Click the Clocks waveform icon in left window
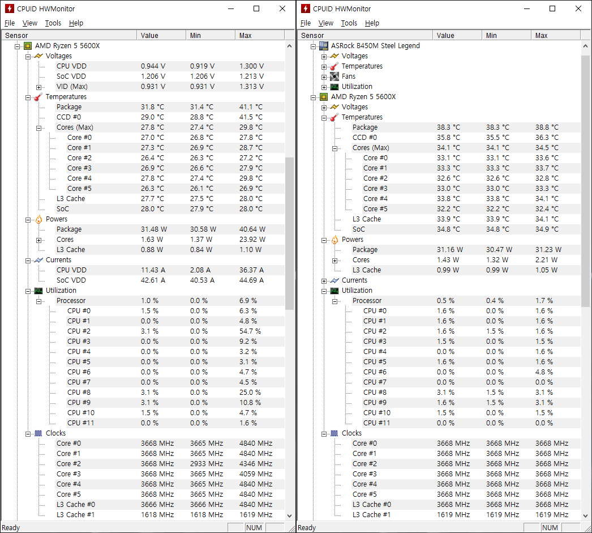 point(38,434)
